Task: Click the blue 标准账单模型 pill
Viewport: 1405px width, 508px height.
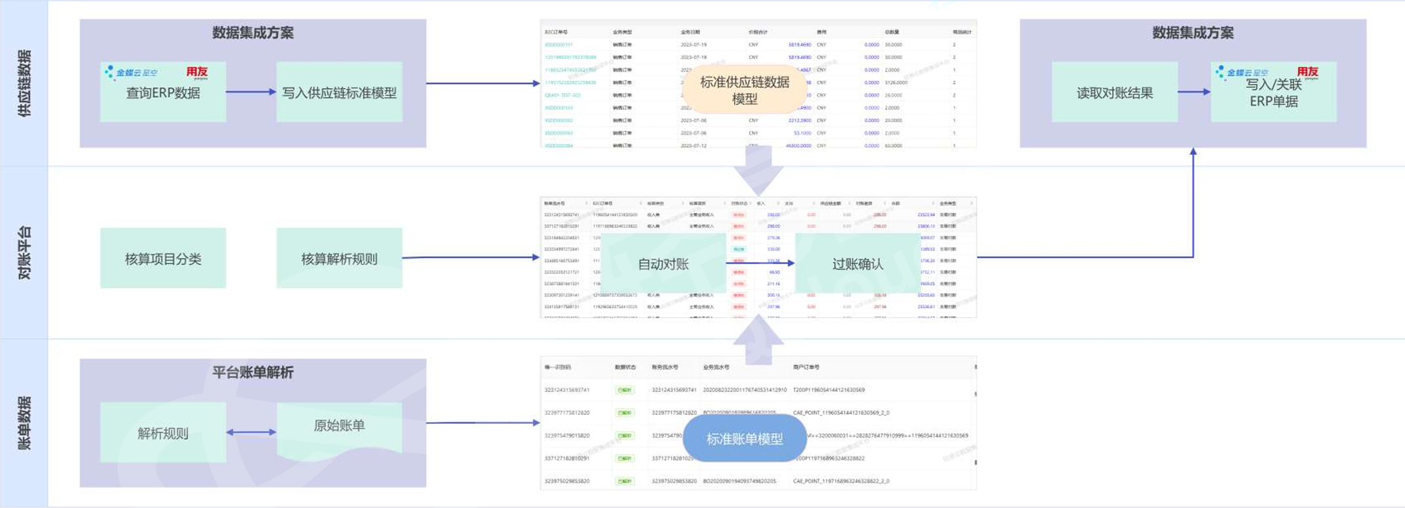Action: click(745, 438)
